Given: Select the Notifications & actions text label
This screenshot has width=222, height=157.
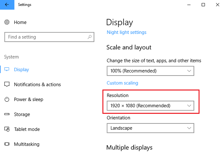Looking at the screenshot, I should point(37,84).
